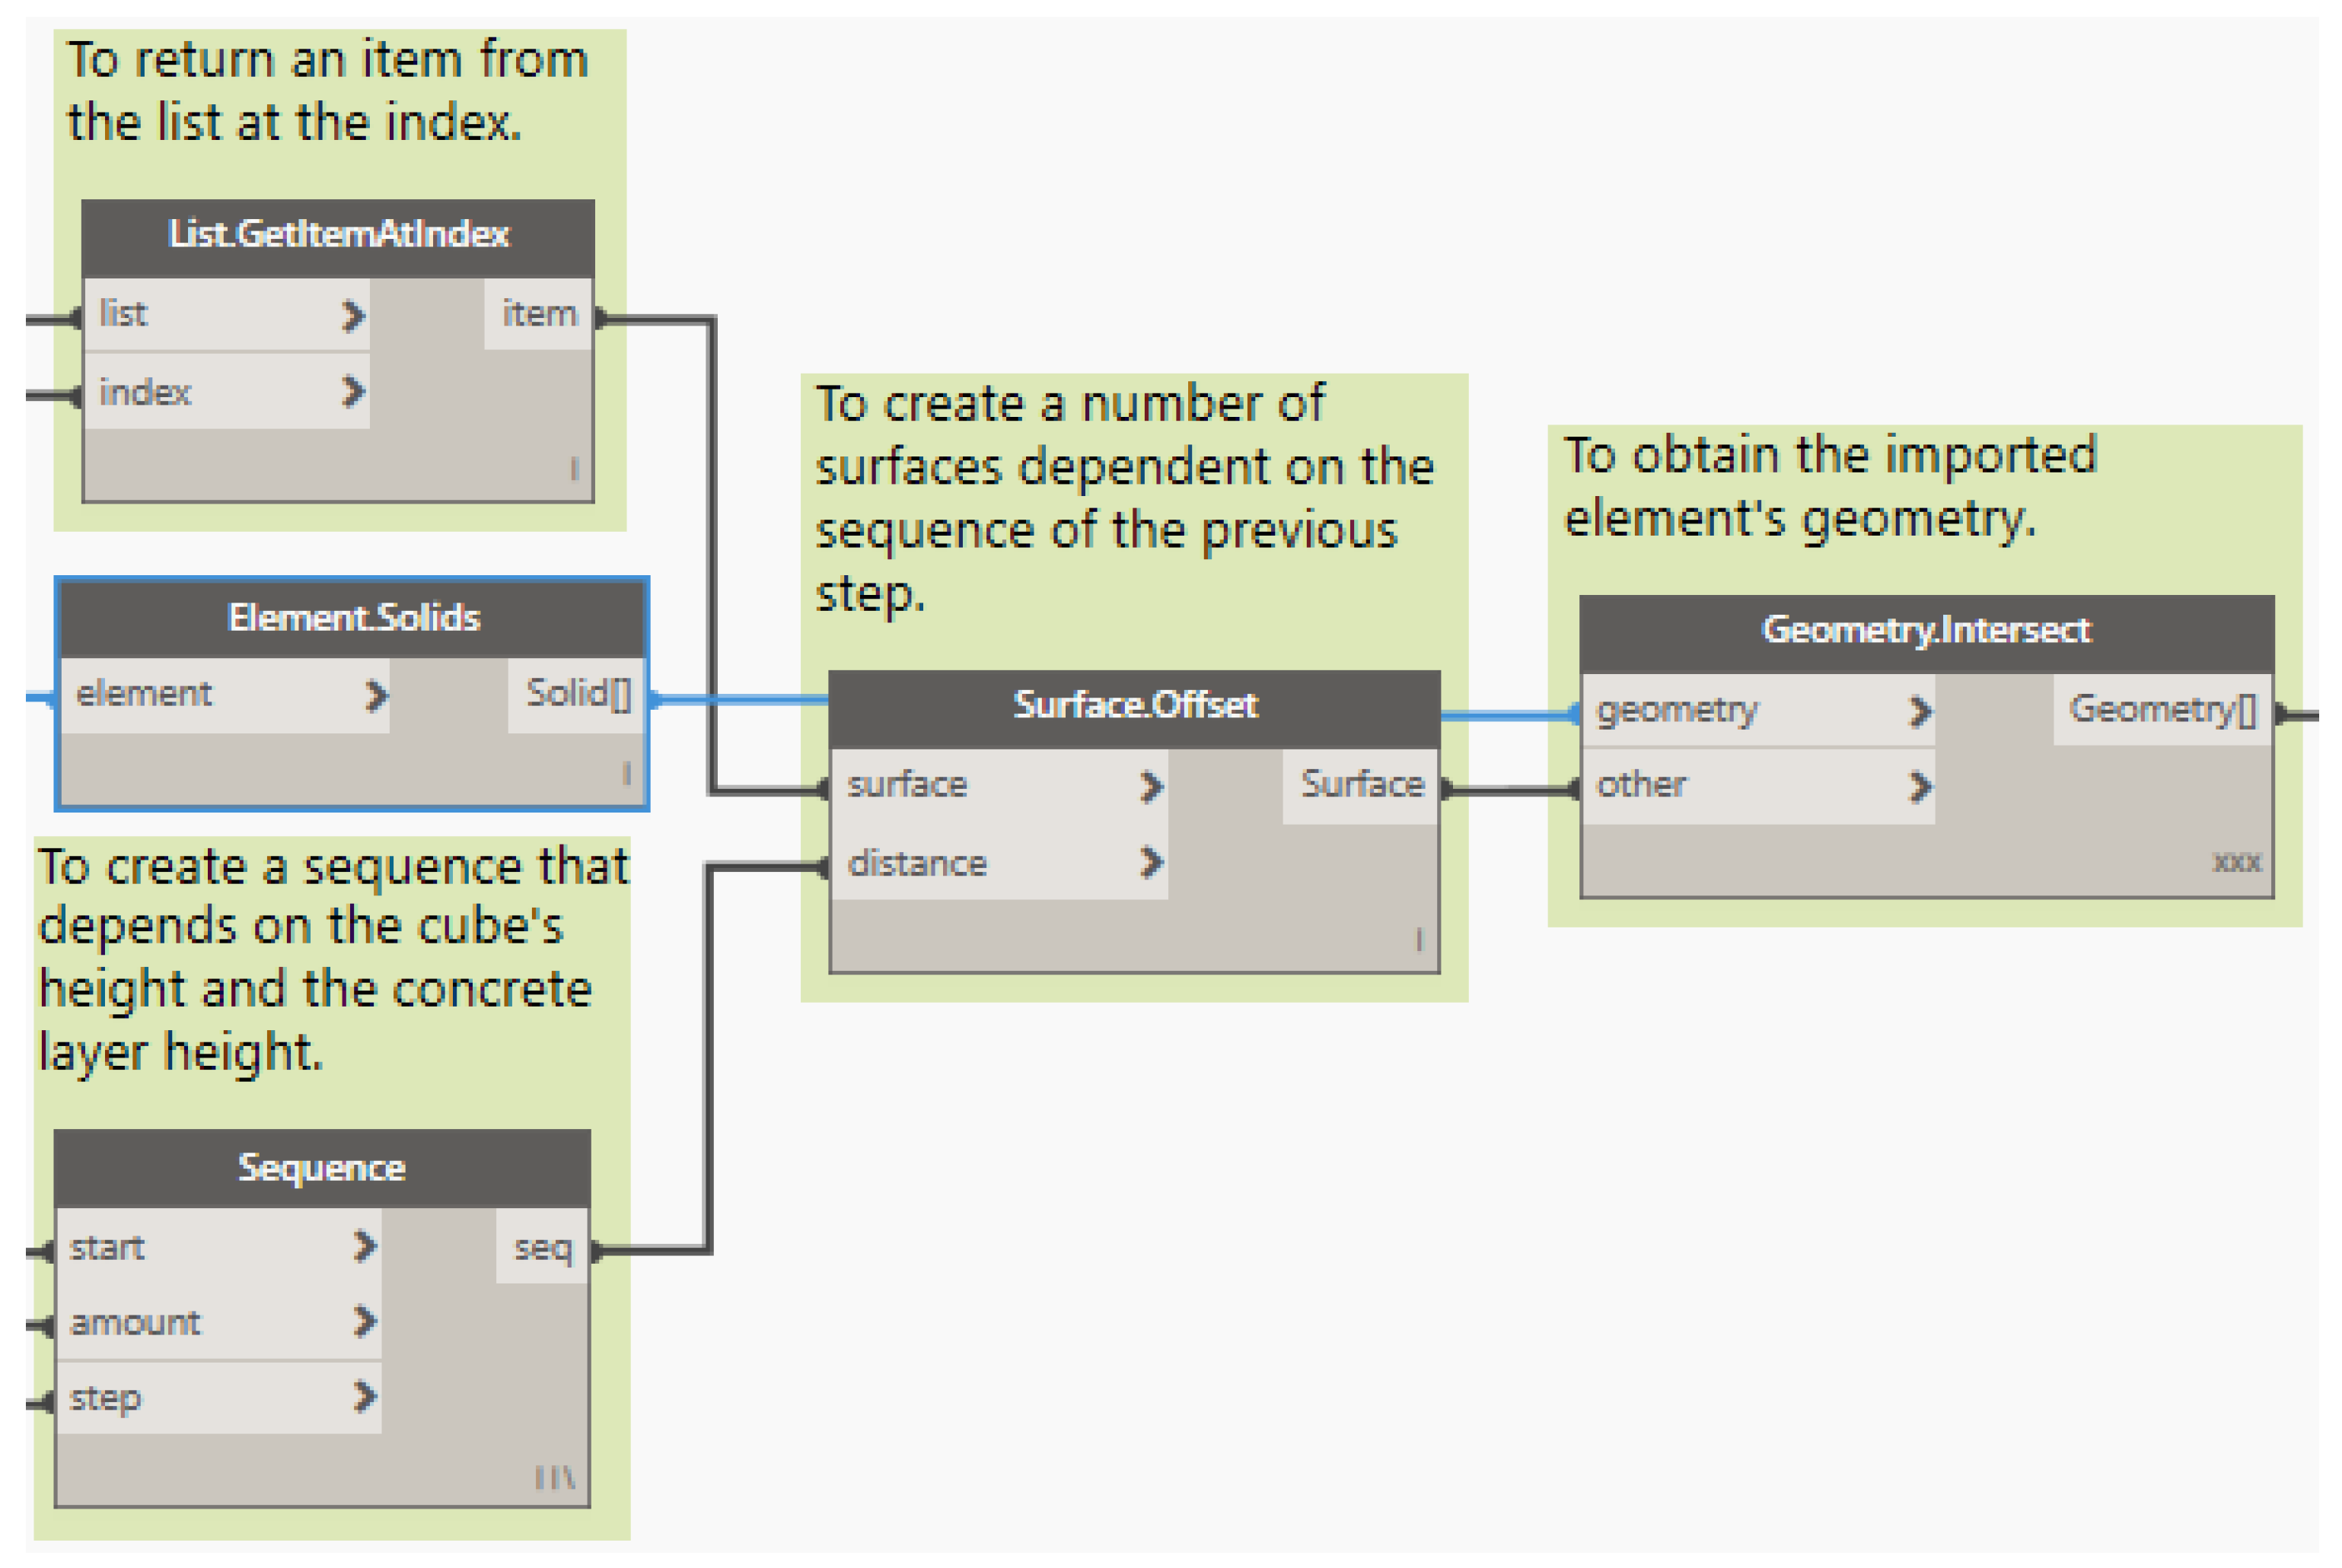This screenshot has height=1568, width=2342.
Task: Click the lacing icon on Sequence node
Action: (x=554, y=1477)
